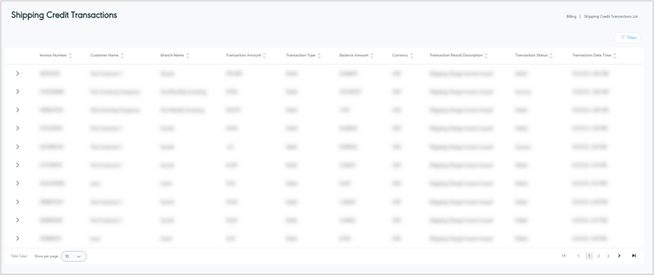Sort by Transaction Result Description icon
This screenshot has height=275, width=654.
click(486, 56)
